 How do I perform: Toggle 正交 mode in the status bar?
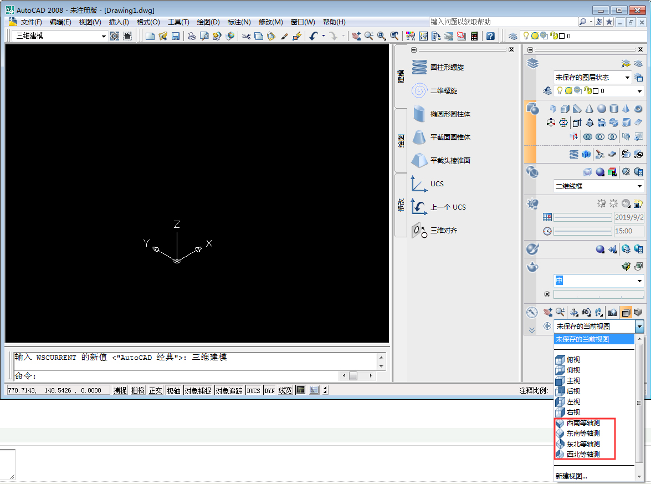pos(155,390)
